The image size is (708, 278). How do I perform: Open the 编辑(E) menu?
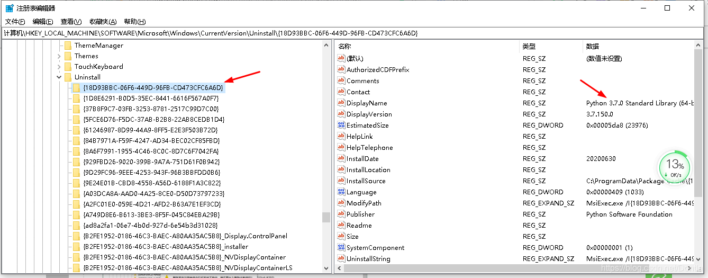pyautogui.click(x=43, y=21)
